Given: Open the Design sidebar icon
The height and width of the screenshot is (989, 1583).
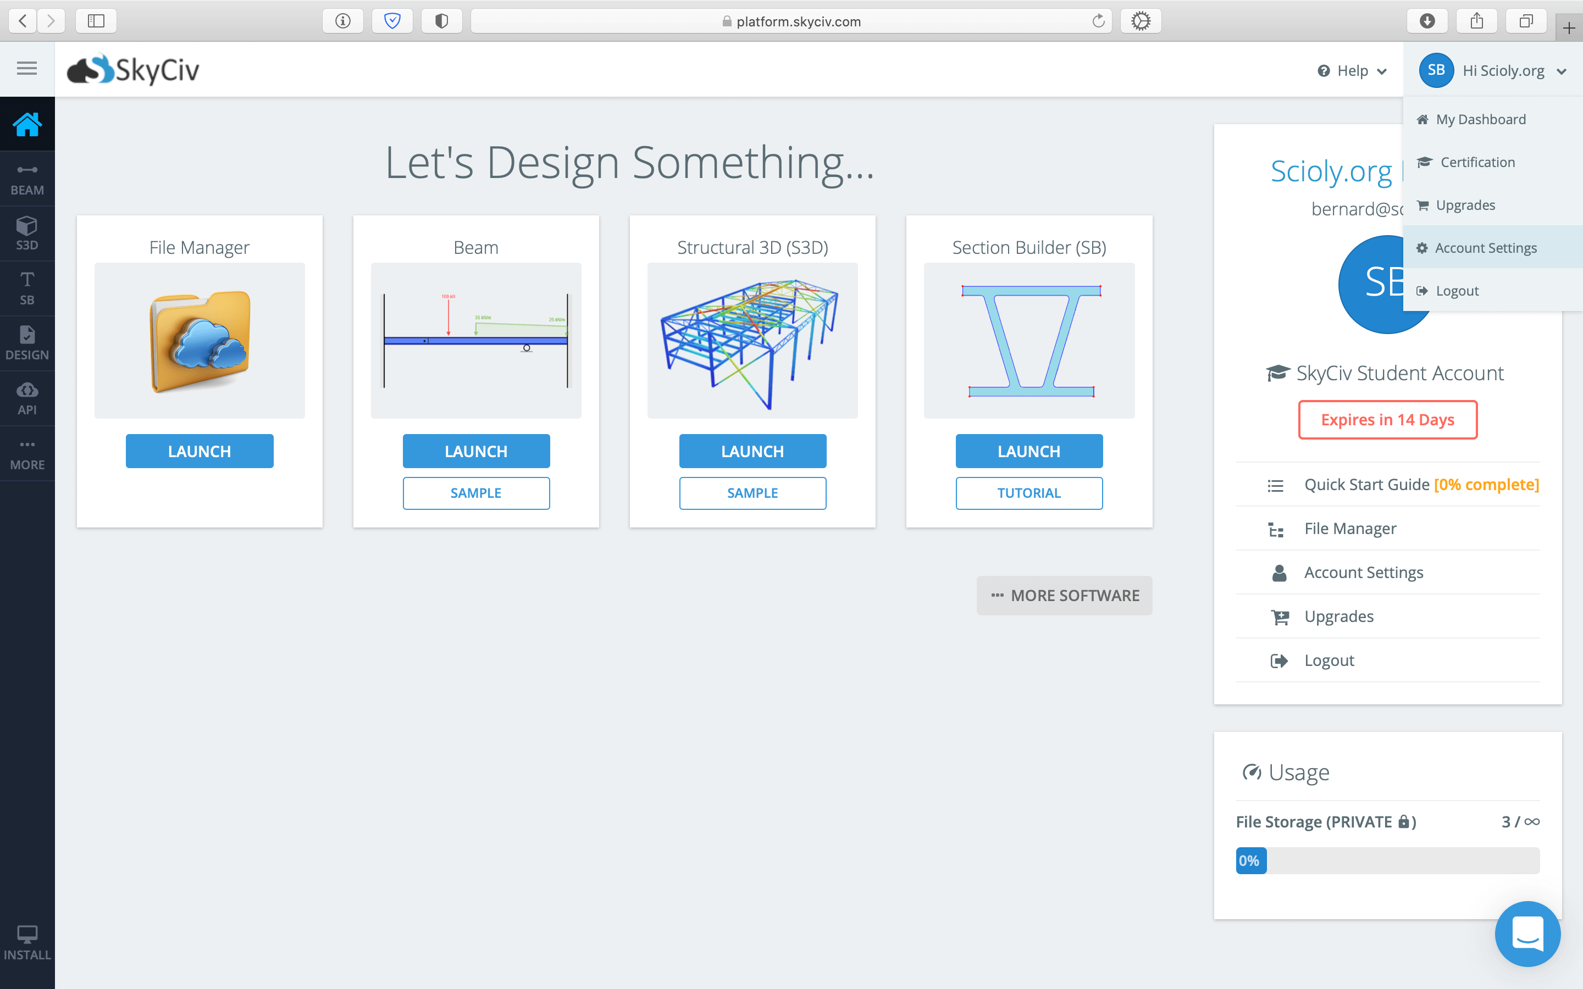Looking at the screenshot, I should click(27, 343).
